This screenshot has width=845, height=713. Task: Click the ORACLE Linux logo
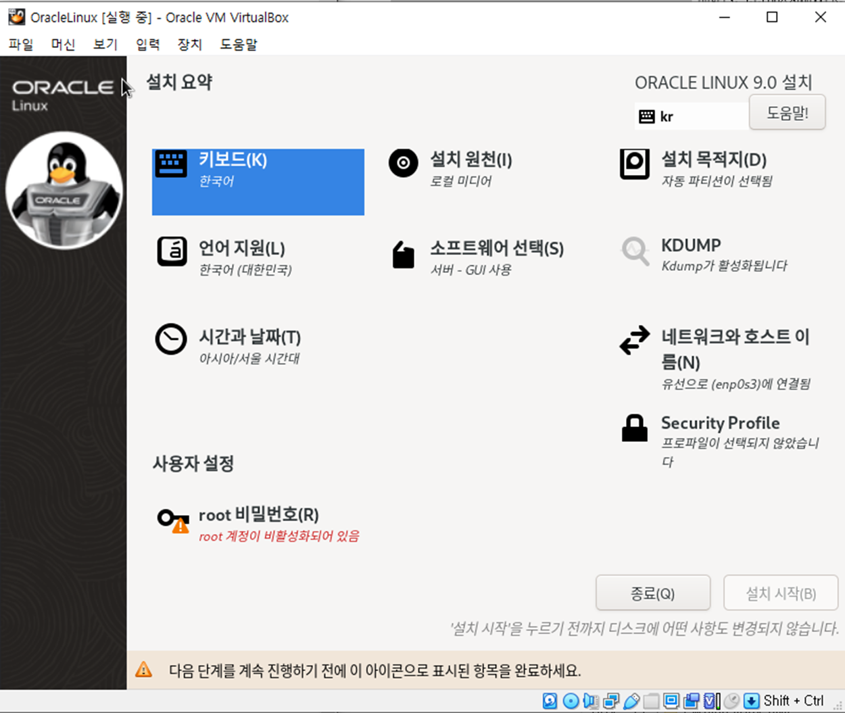tap(63, 95)
